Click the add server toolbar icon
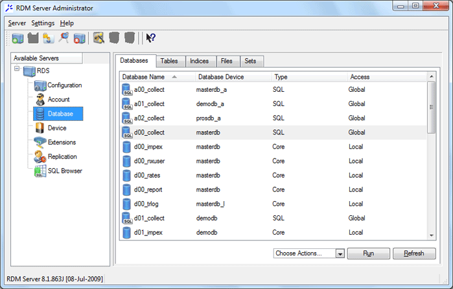Viewport: 453px width, 289px height. pyautogui.click(x=17, y=38)
